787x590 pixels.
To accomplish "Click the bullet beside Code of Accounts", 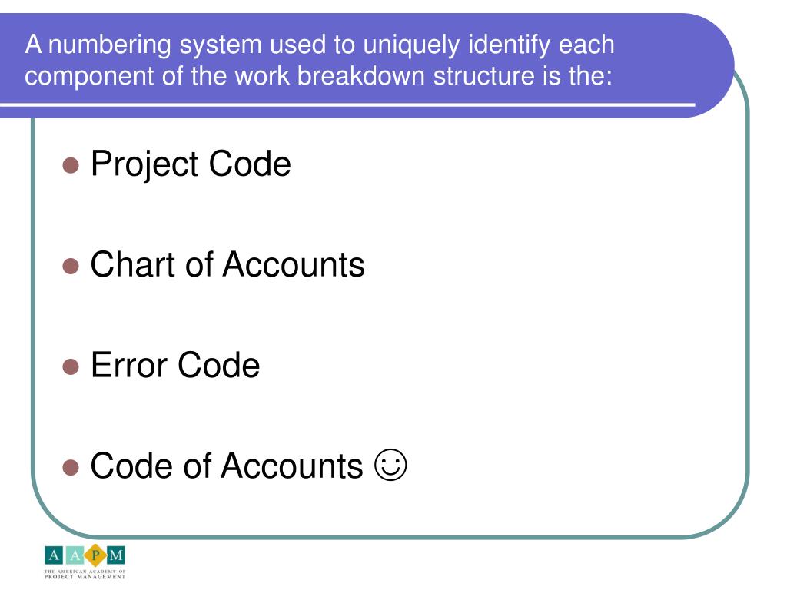I will (x=71, y=467).
